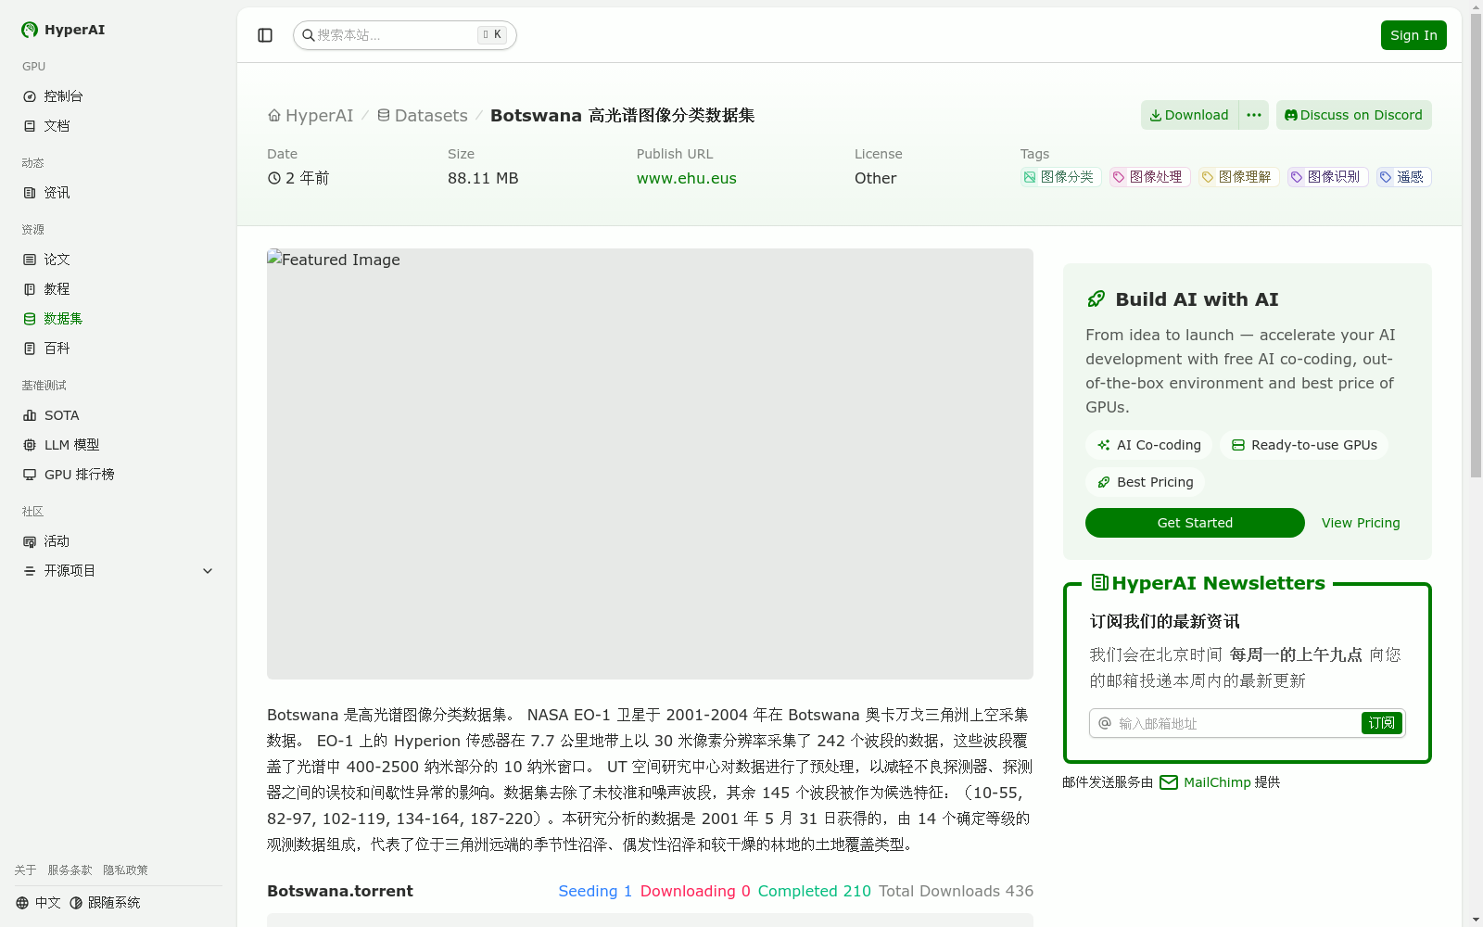Click the Best Pricing chip
The height and width of the screenshot is (927, 1483).
[x=1145, y=482]
